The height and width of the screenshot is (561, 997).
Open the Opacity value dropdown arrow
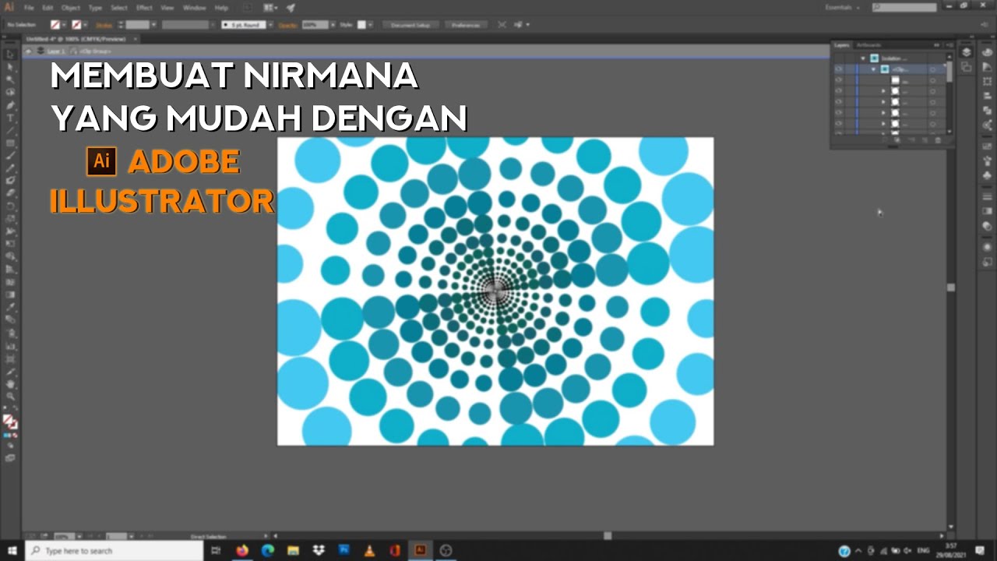[333, 25]
